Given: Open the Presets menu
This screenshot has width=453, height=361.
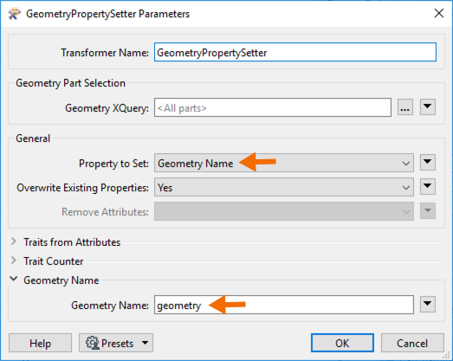Looking at the screenshot, I should click(116, 343).
